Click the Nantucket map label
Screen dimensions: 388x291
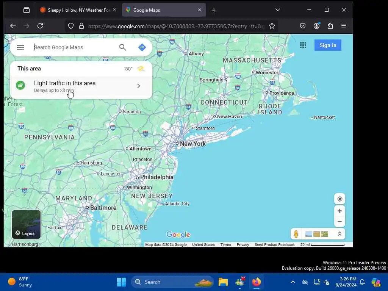[x=324, y=117]
